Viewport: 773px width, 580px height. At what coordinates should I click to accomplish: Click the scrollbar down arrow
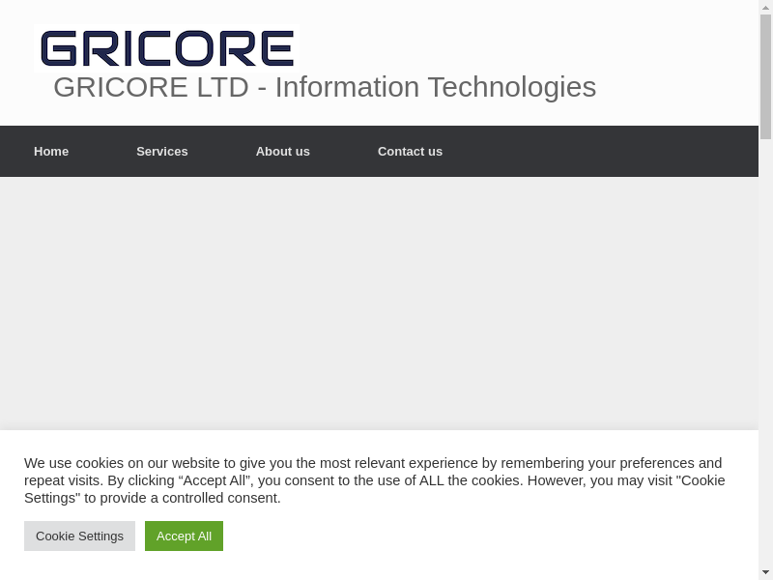765,572
